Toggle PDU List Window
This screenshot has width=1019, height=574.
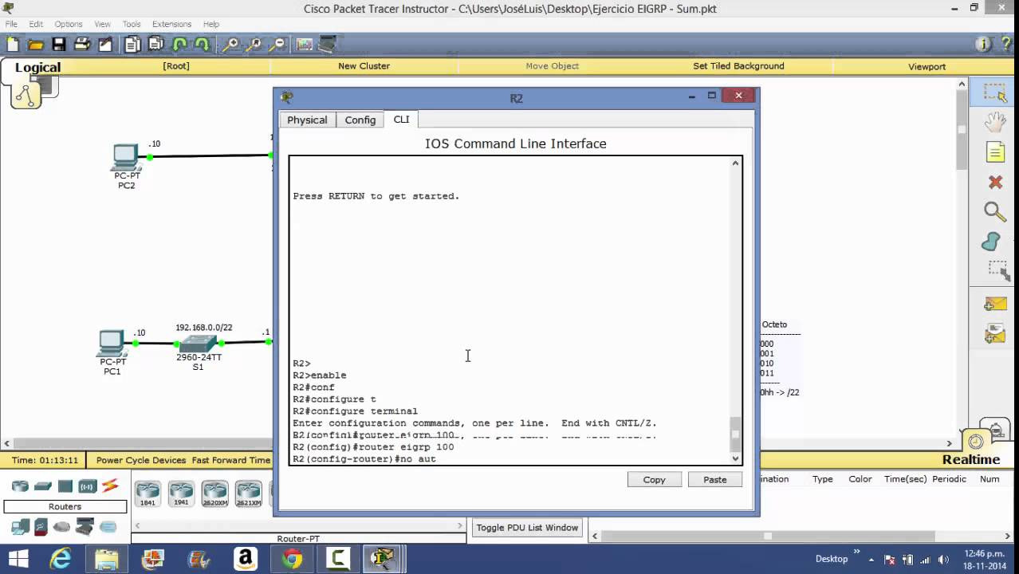point(527,528)
